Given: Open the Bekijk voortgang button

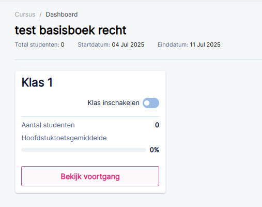Looking at the screenshot, I should (90, 176).
